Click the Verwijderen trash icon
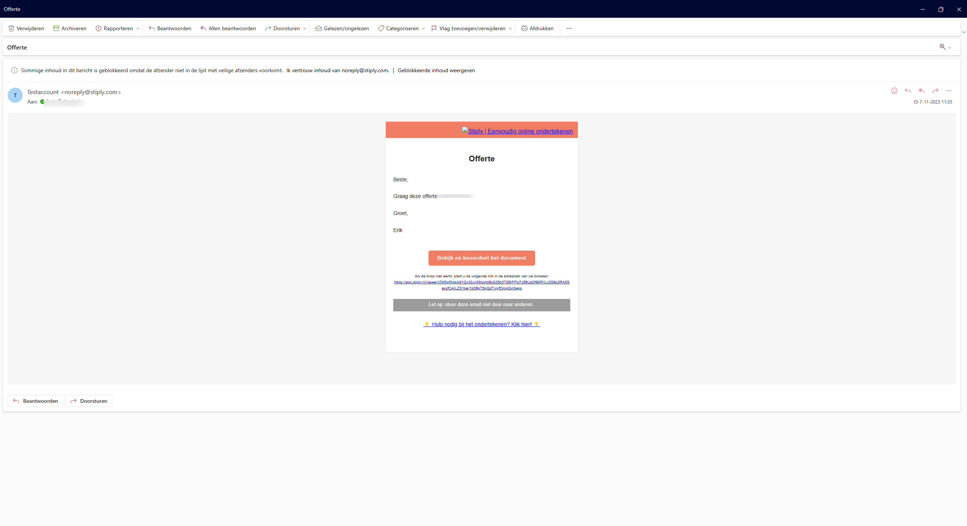 coord(11,28)
